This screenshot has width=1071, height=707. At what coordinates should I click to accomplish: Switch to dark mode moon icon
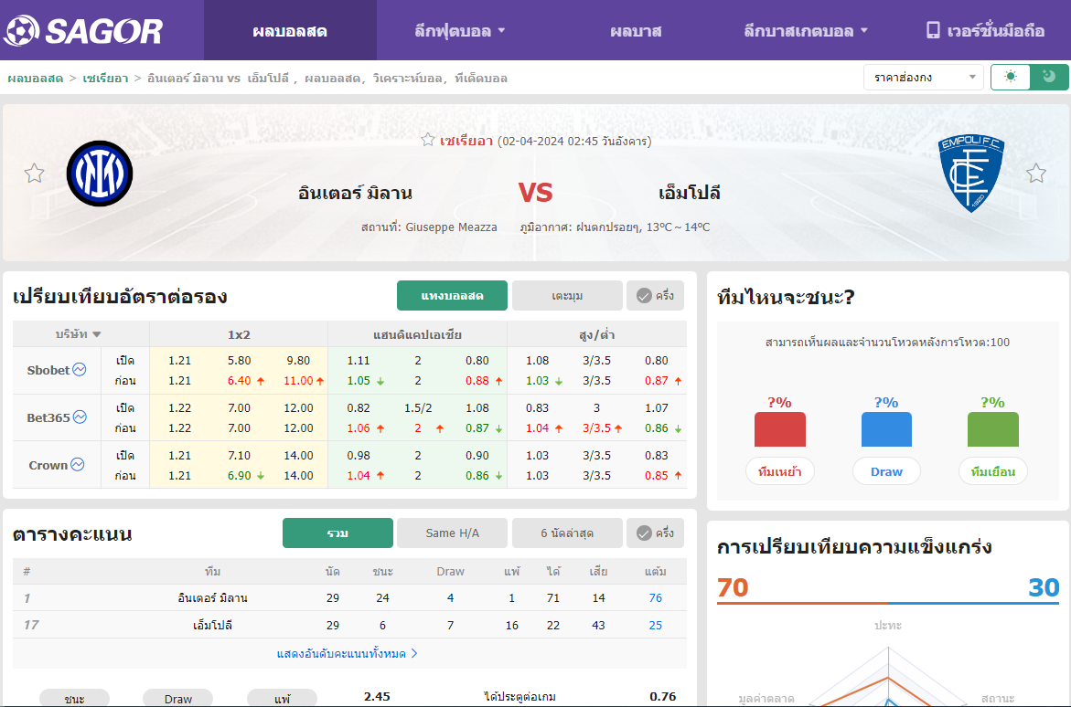pyautogui.click(x=1049, y=77)
